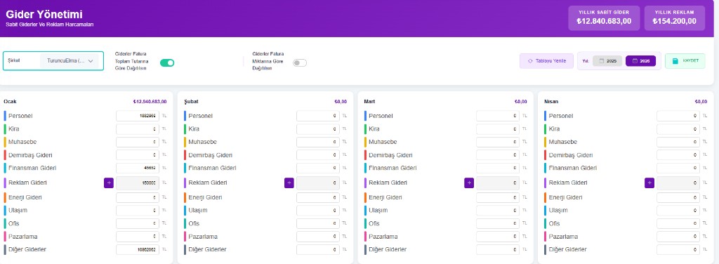The width and height of the screenshot is (719, 264).
Task: Click the Şubat month heading
Action: [191, 101]
